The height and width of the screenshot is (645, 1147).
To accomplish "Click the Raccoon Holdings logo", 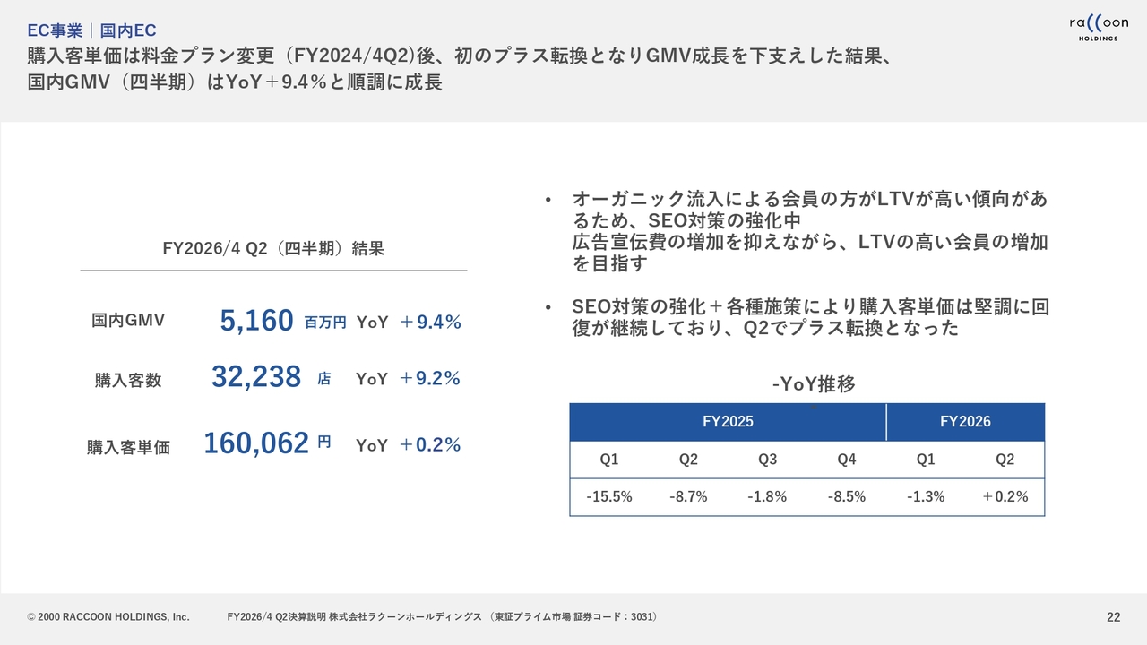I will coord(1099,28).
